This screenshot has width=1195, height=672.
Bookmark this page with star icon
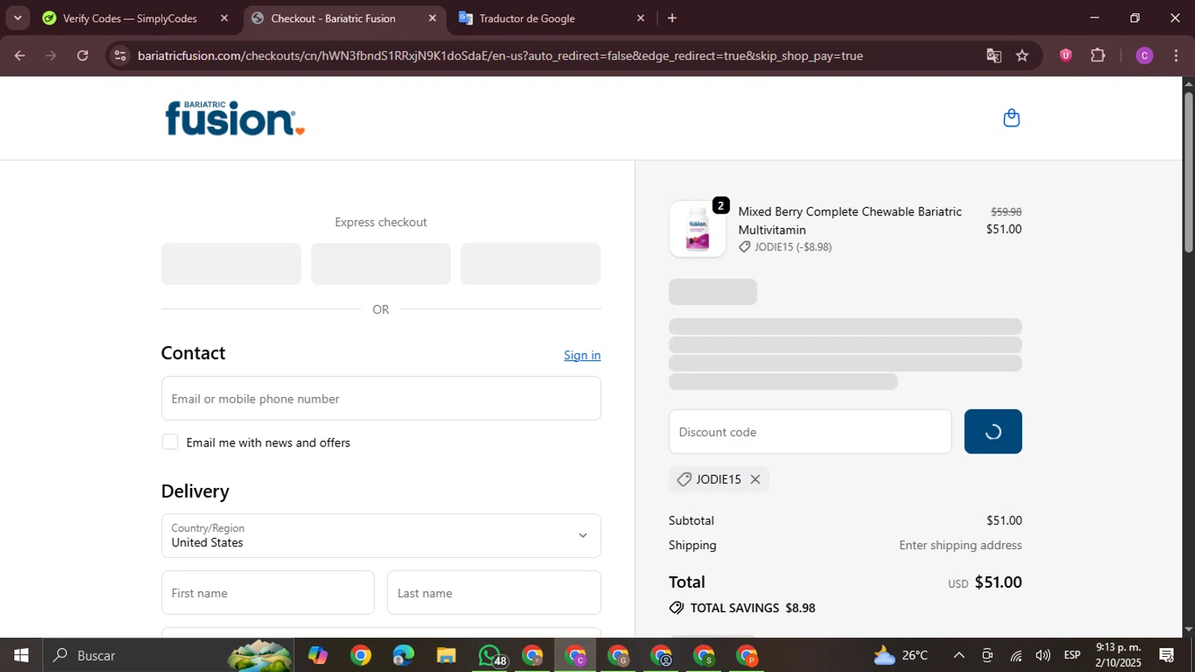pos(1022,56)
